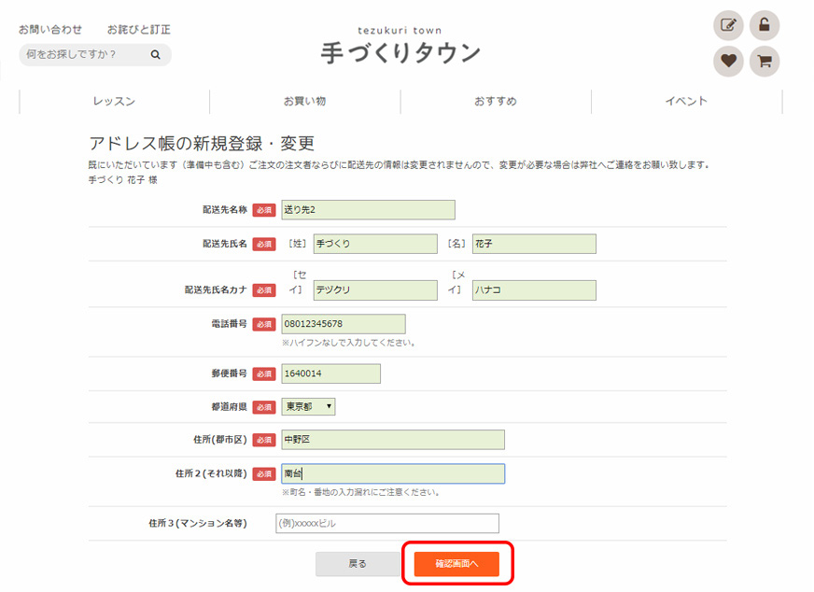814x592 pixels.
Task: Expand the 都道府県 prefecture dropdown
Action: click(x=308, y=406)
